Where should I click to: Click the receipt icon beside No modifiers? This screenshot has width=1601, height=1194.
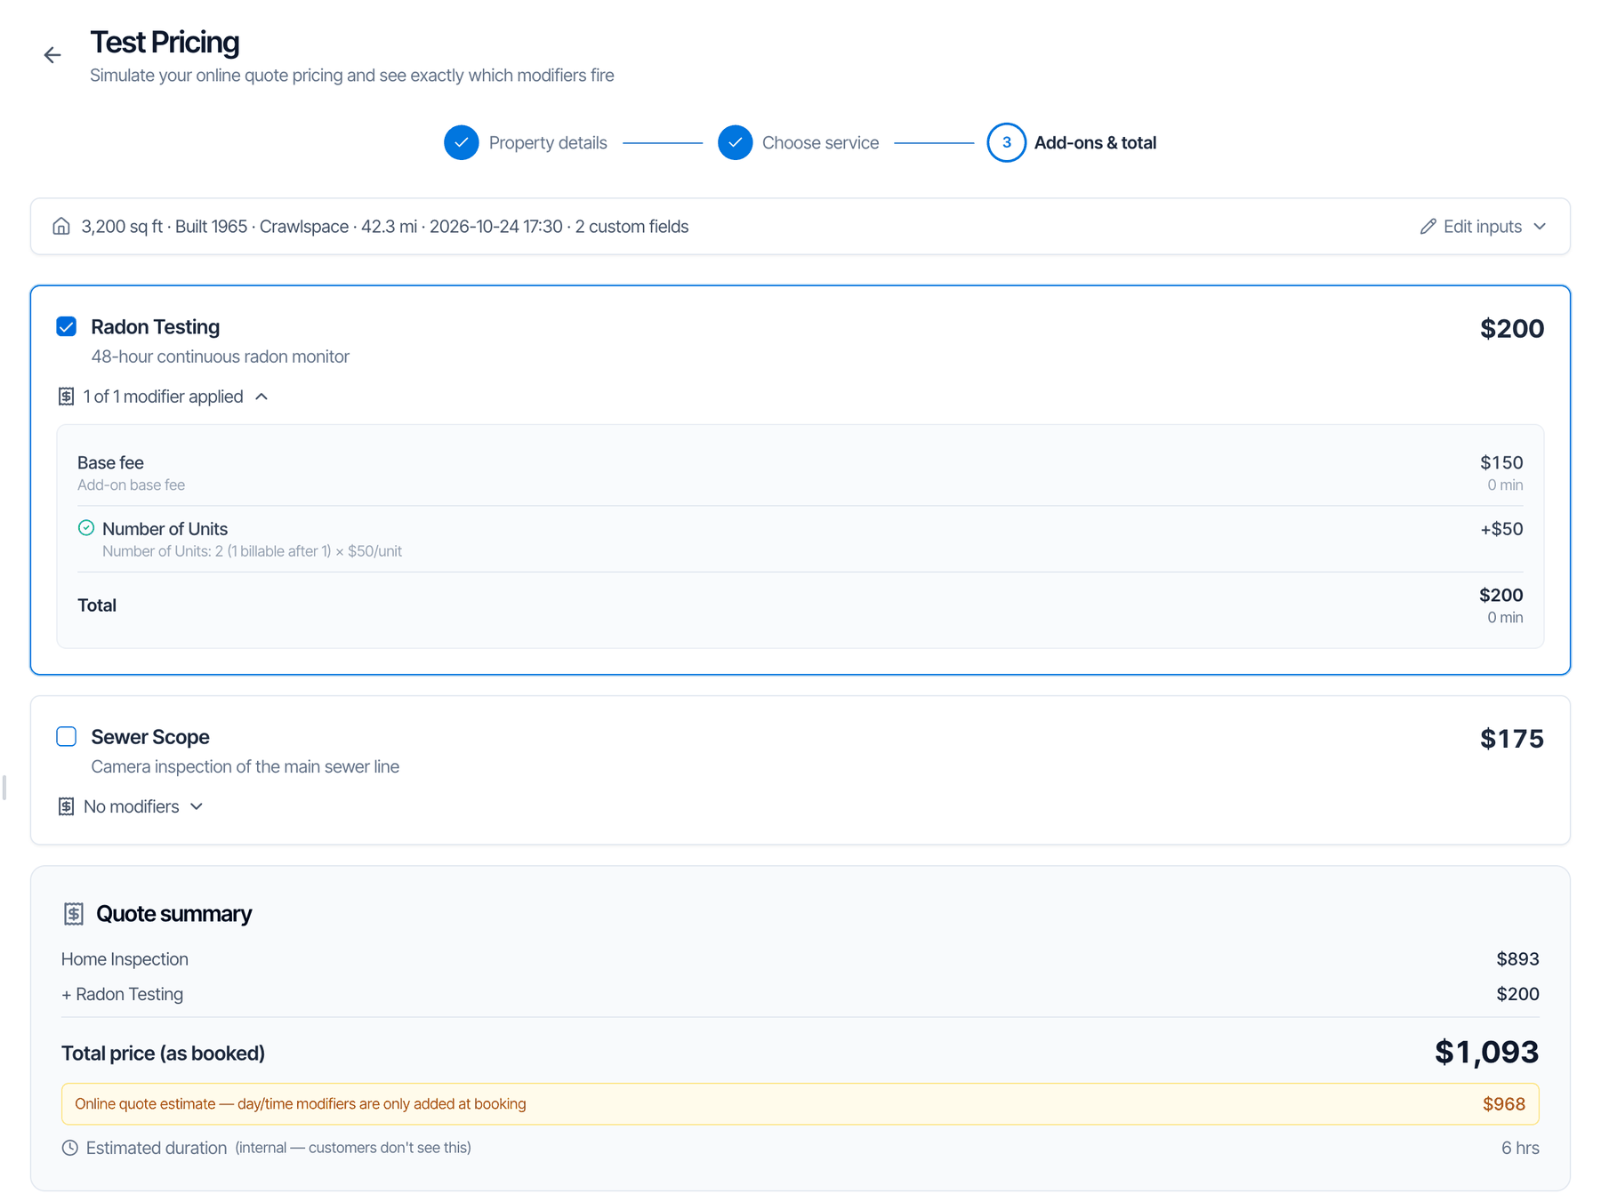click(66, 806)
